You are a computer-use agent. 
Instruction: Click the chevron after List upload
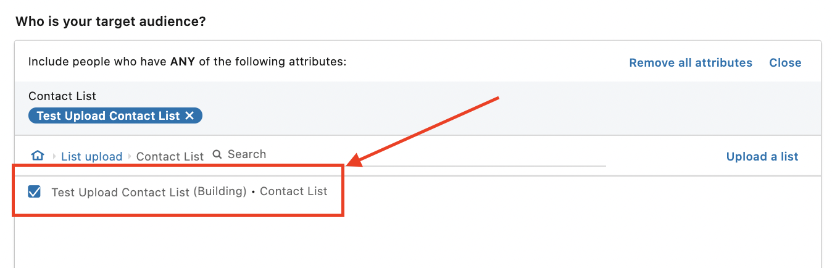tap(130, 157)
